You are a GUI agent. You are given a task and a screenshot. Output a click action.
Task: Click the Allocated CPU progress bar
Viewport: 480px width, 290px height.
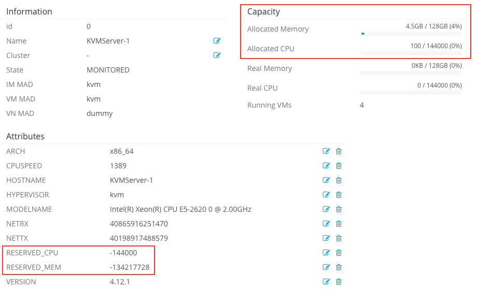tap(411, 53)
